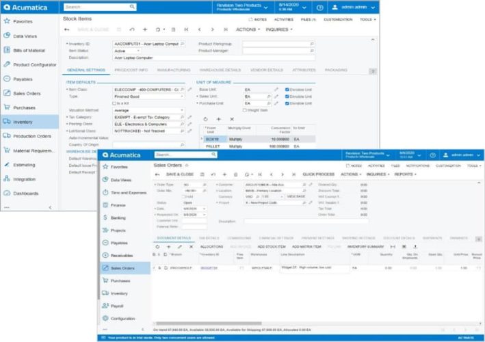
Task: Click ADD MATRIX ITEM button
Action: point(306,247)
